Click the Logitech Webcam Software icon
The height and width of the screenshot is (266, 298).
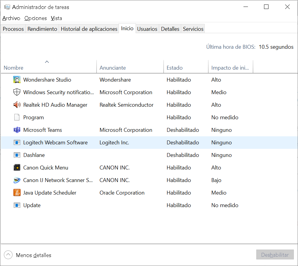17,143
